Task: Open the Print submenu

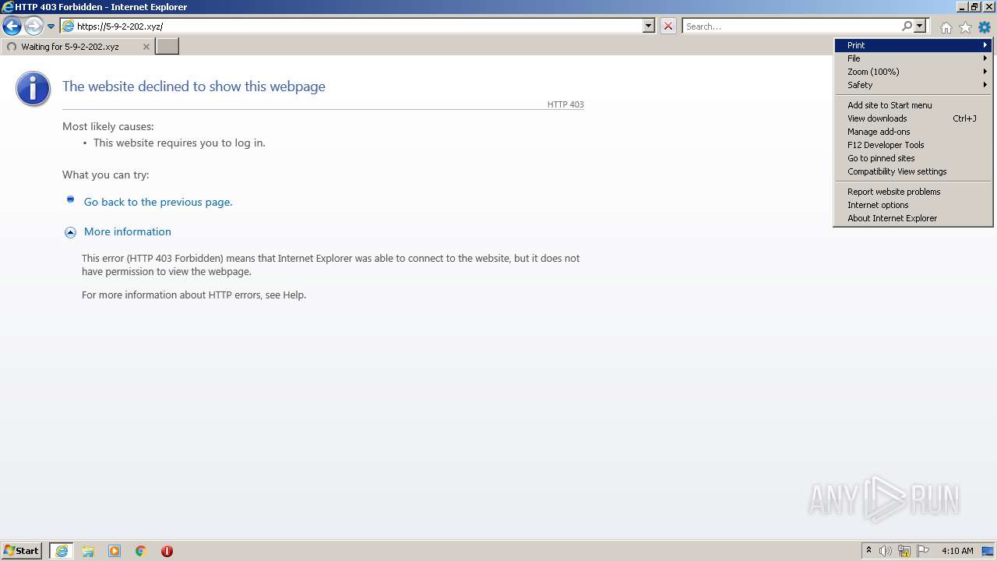Action: pyautogui.click(x=913, y=45)
